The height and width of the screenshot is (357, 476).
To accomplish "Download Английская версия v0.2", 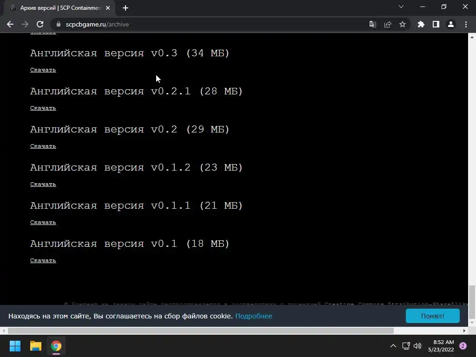I will [43, 146].
